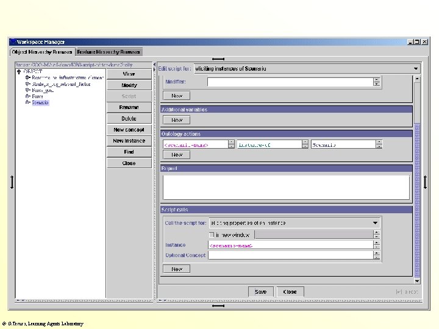Click the <scenario-name> ontology action field
439x329 pixels.
point(196,144)
